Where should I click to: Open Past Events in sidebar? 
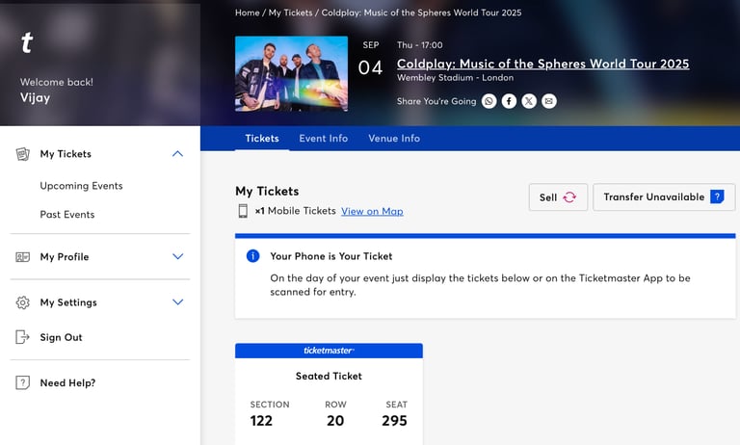[67, 214]
